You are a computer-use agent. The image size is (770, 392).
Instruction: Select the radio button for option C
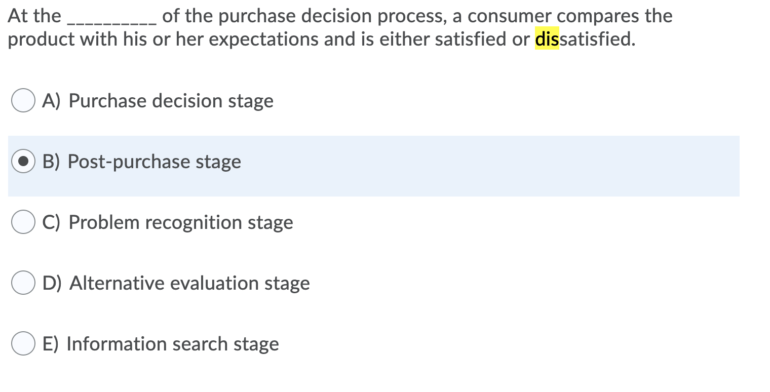pyautogui.click(x=22, y=222)
